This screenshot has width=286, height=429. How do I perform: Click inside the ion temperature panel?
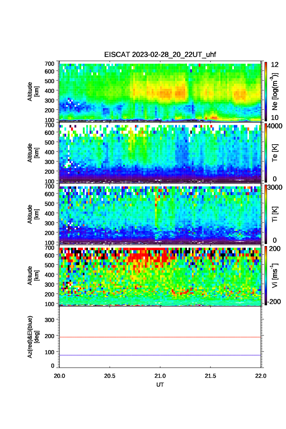(160, 214)
